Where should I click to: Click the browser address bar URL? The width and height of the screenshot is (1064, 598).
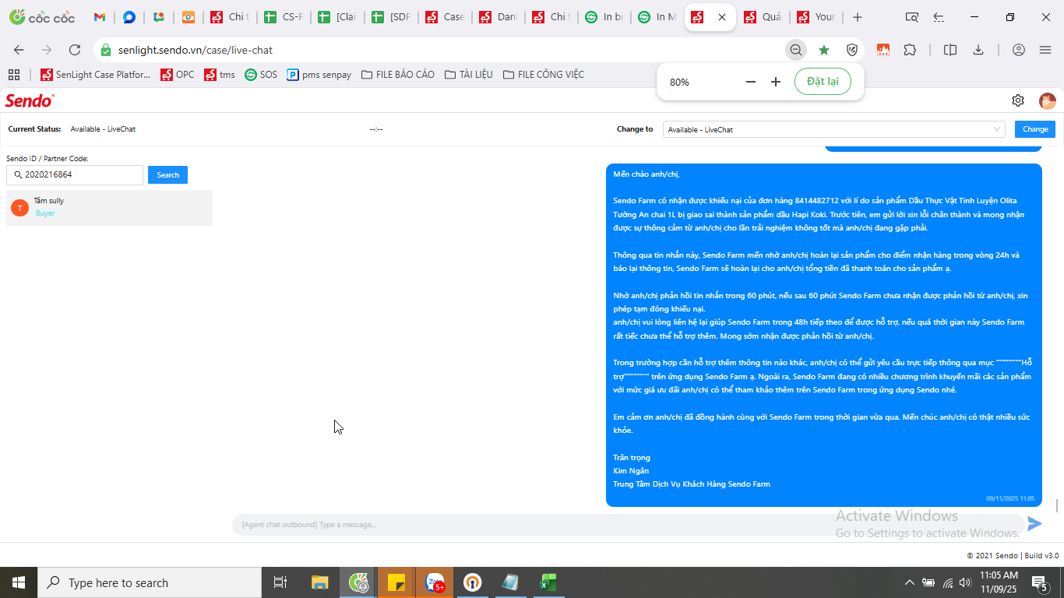coord(196,50)
